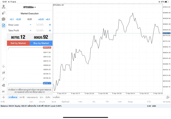Open the accounts profile icon
This screenshot has width=171, height=119.
click(3, 7)
